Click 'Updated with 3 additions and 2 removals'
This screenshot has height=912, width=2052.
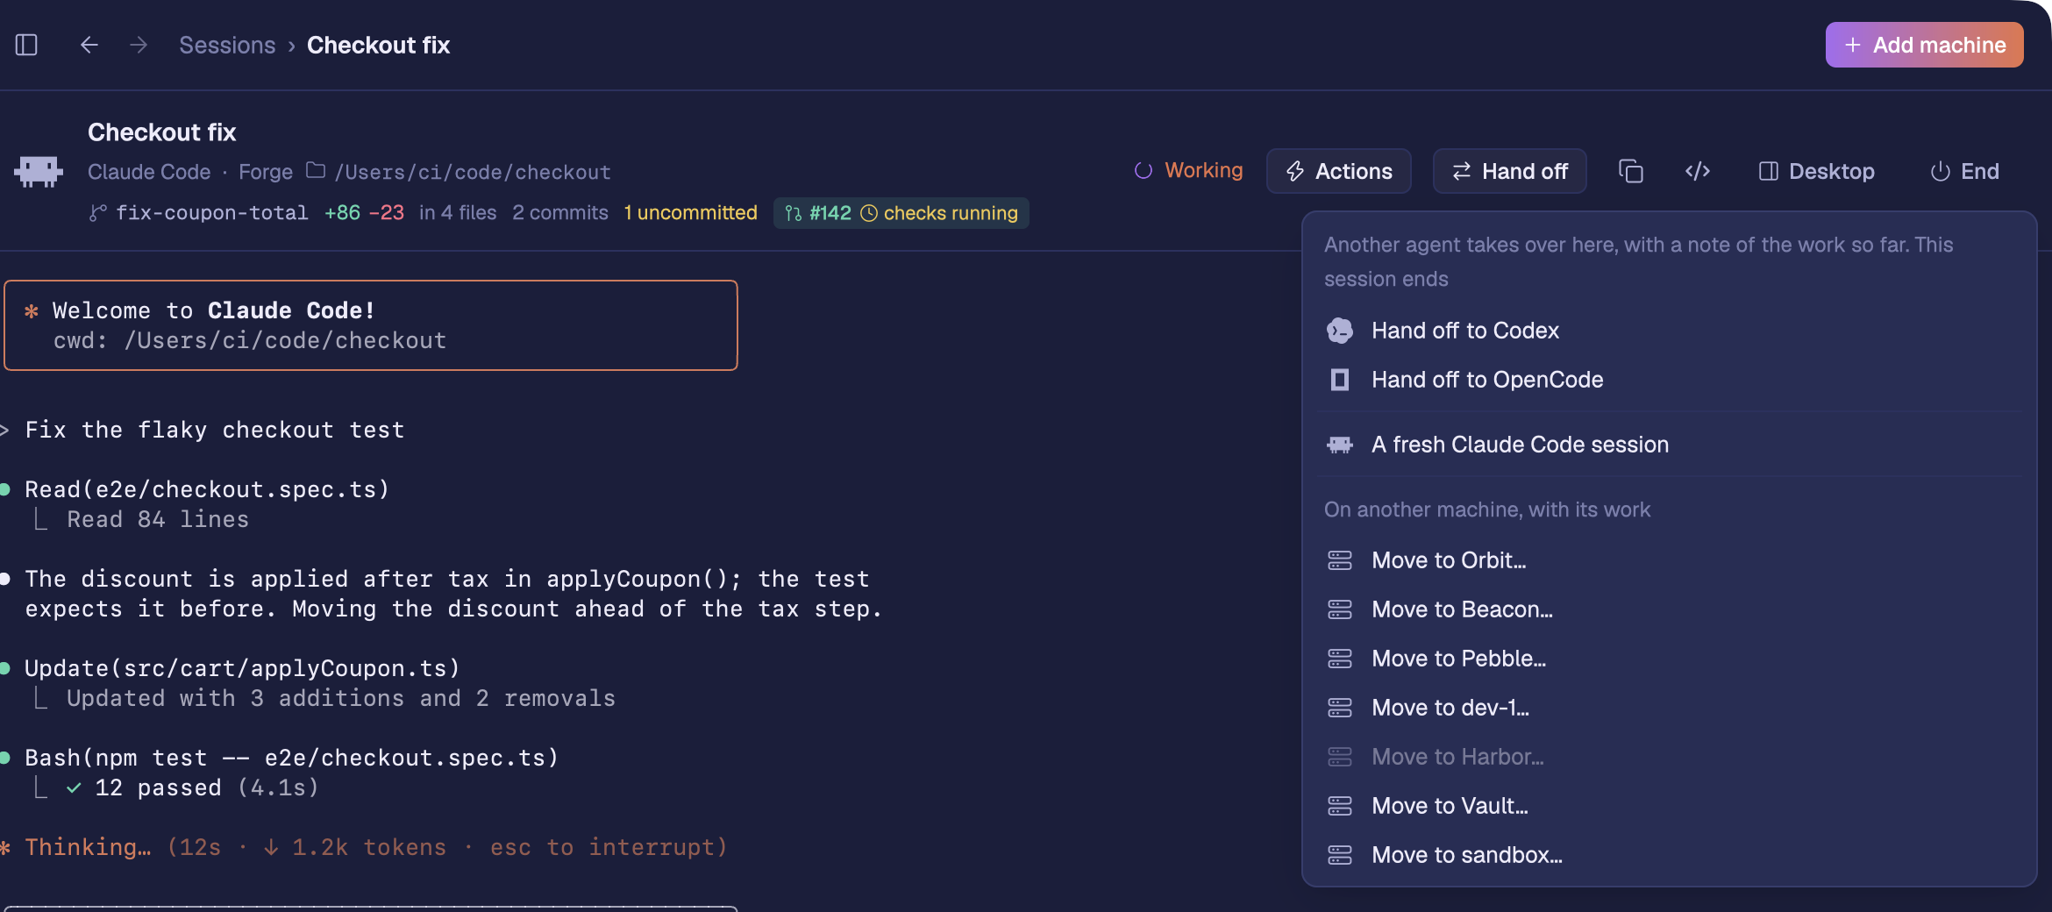click(341, 698)
